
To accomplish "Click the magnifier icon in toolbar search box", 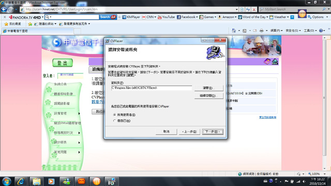I will point(48,17).
